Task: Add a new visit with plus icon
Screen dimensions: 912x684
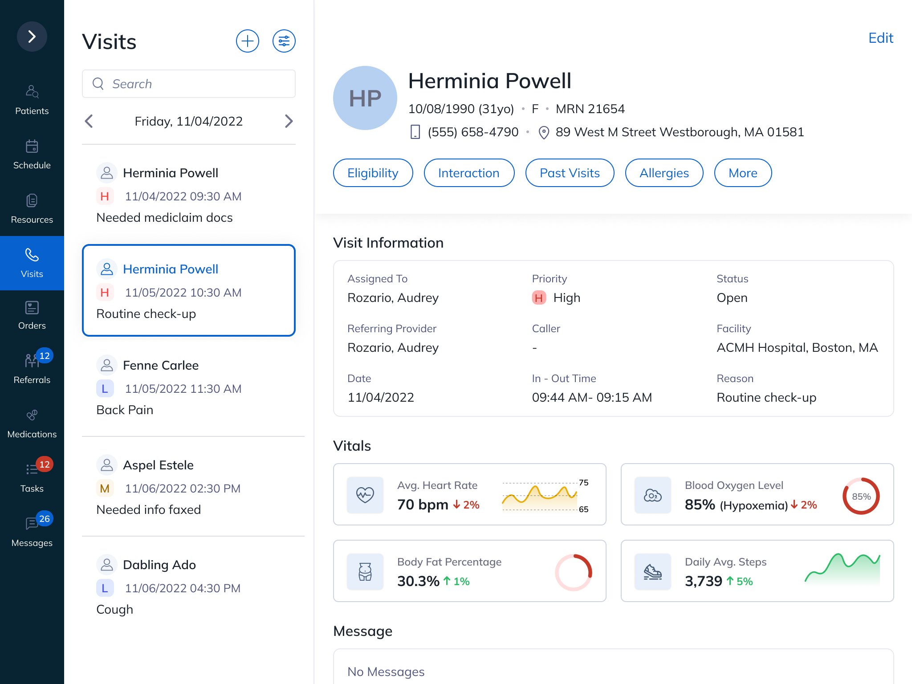Action: pyautogui.click(x=248, y=41)
